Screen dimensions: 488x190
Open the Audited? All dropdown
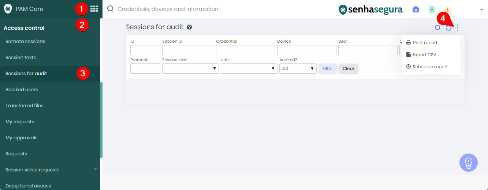[298, 69]
